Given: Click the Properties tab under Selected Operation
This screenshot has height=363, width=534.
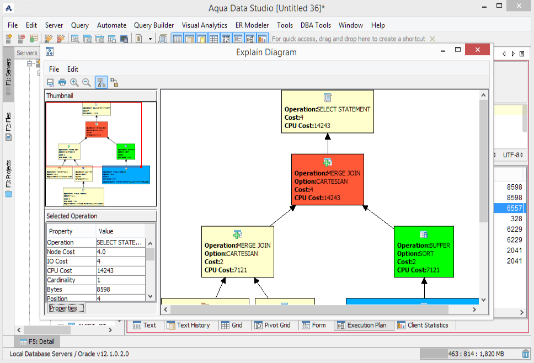Looking at the screenshot, I should tap(66, 308).
